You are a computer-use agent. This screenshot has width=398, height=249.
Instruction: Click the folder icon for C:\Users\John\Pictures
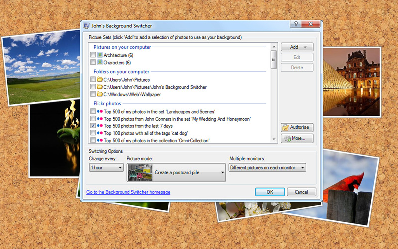coord(100,79)
